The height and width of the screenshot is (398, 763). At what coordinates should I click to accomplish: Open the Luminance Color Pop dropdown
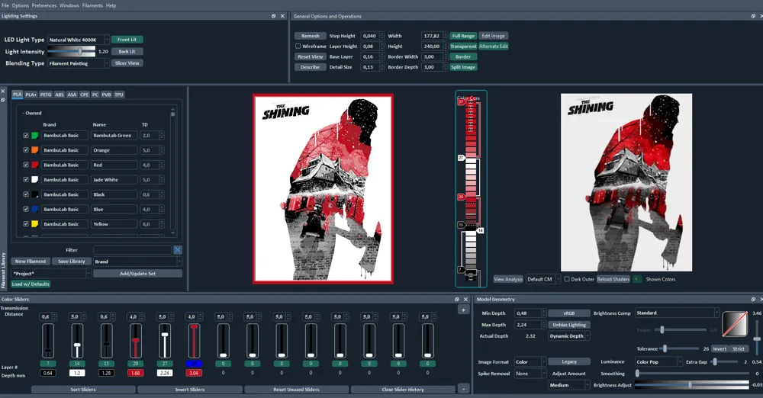659,362
